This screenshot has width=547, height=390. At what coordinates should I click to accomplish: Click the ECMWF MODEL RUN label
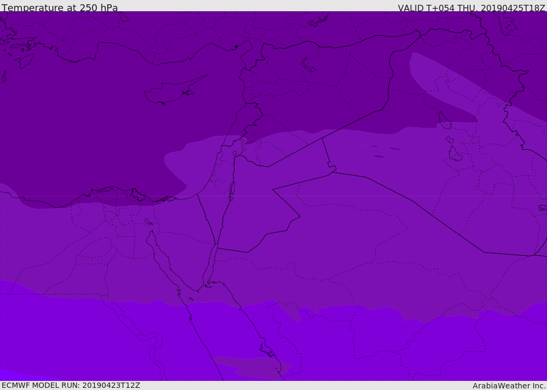tap(71, 385)
